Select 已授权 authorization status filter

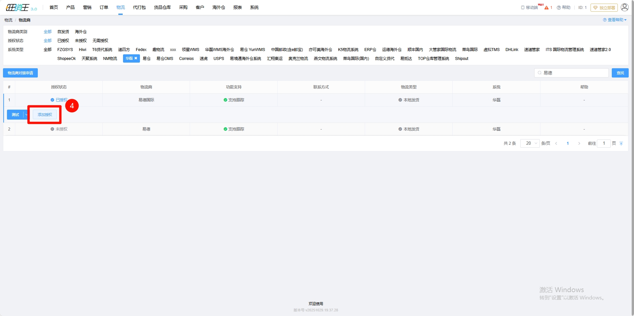[63, 41]
